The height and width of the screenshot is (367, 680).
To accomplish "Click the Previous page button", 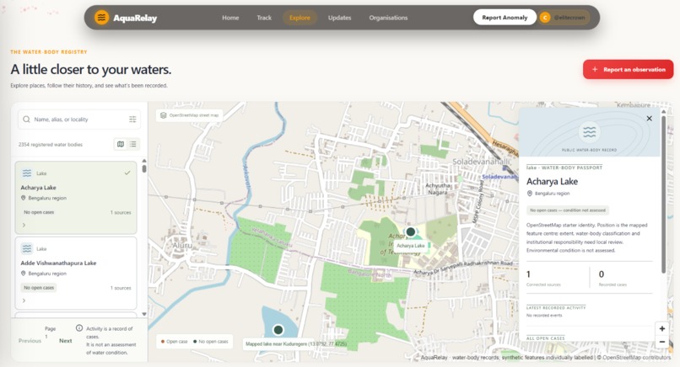I will [30, 341].
